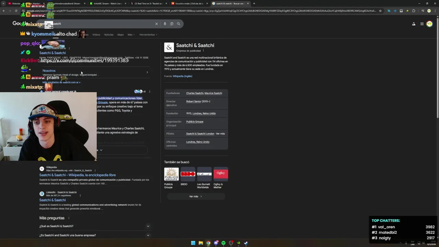Open the Herramientas tools dropdown

(x=148, y=35)
